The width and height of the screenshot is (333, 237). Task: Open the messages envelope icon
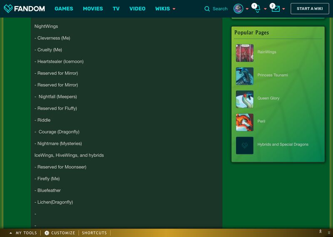[275, 9]
